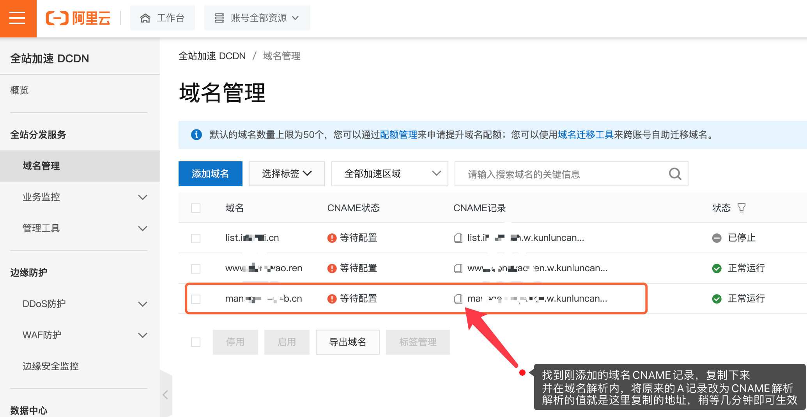Copy CNAME record of man domain row

tap(458, 299)
